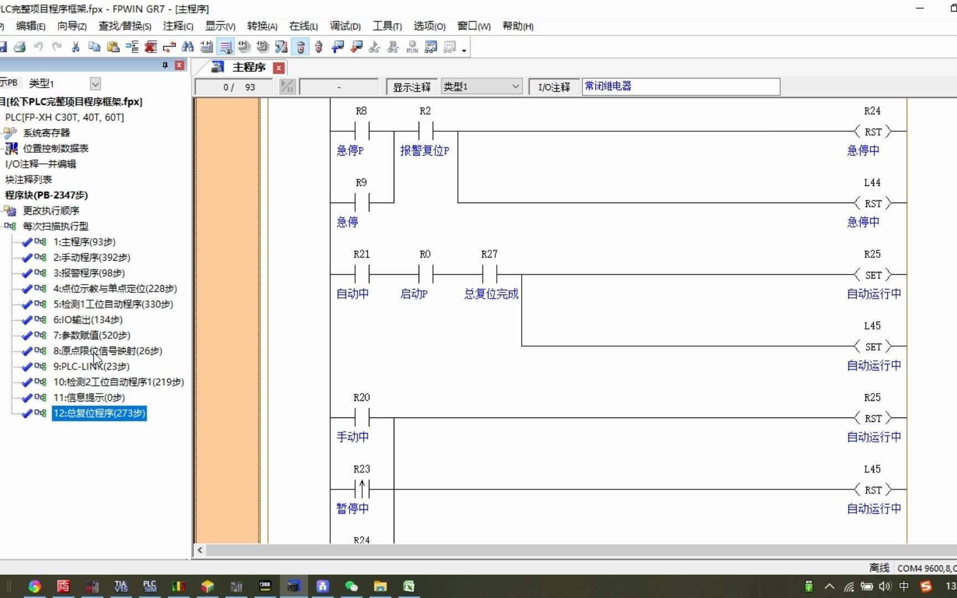Click the Copy icon in toolbar

tap(94, 47)
